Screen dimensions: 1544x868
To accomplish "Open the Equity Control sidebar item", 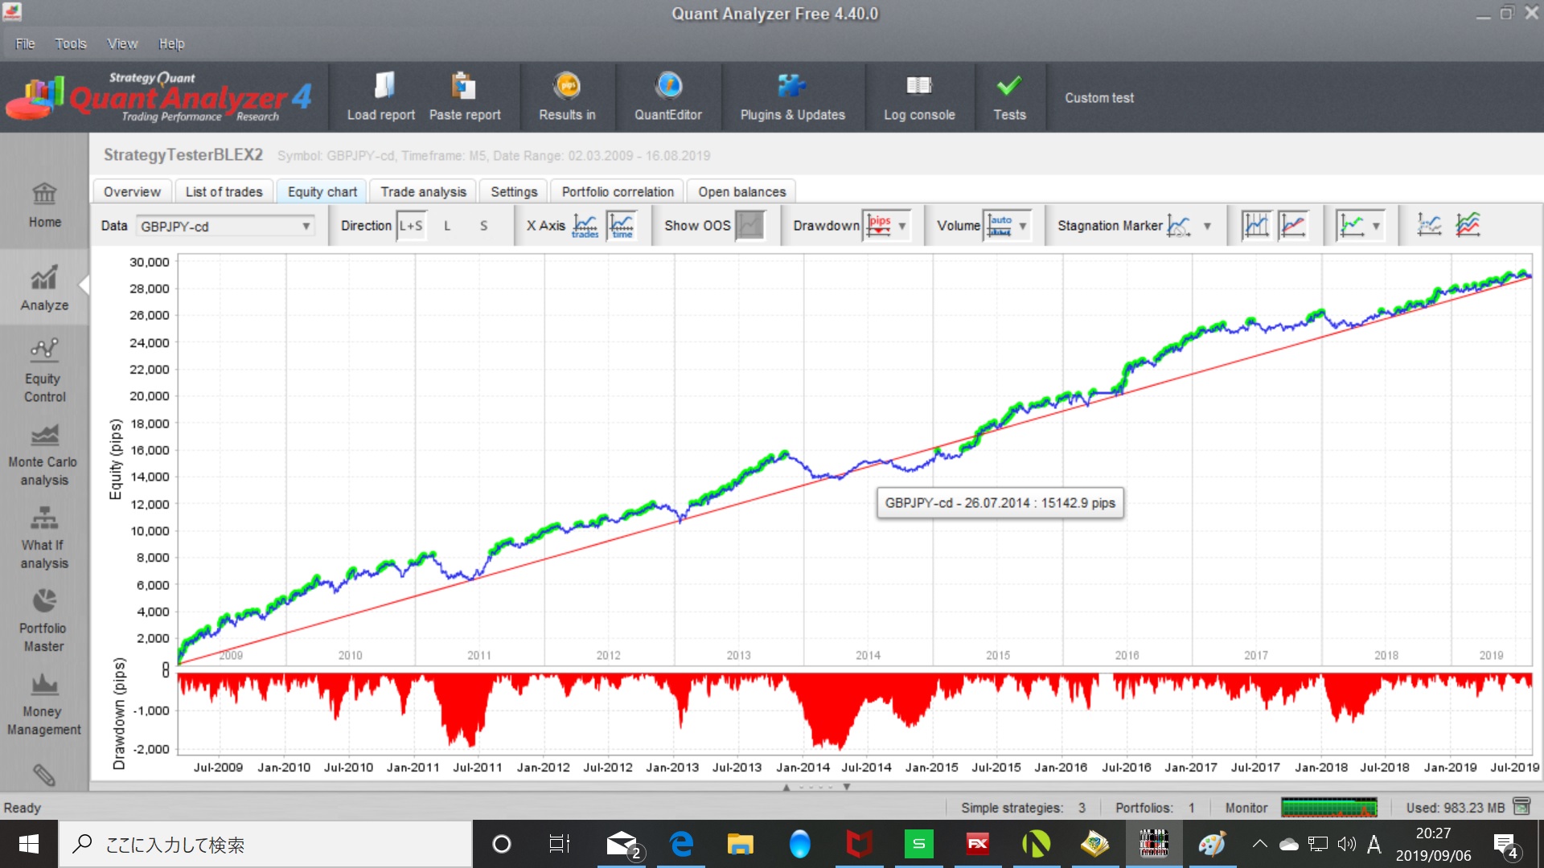I will (44, 371).
